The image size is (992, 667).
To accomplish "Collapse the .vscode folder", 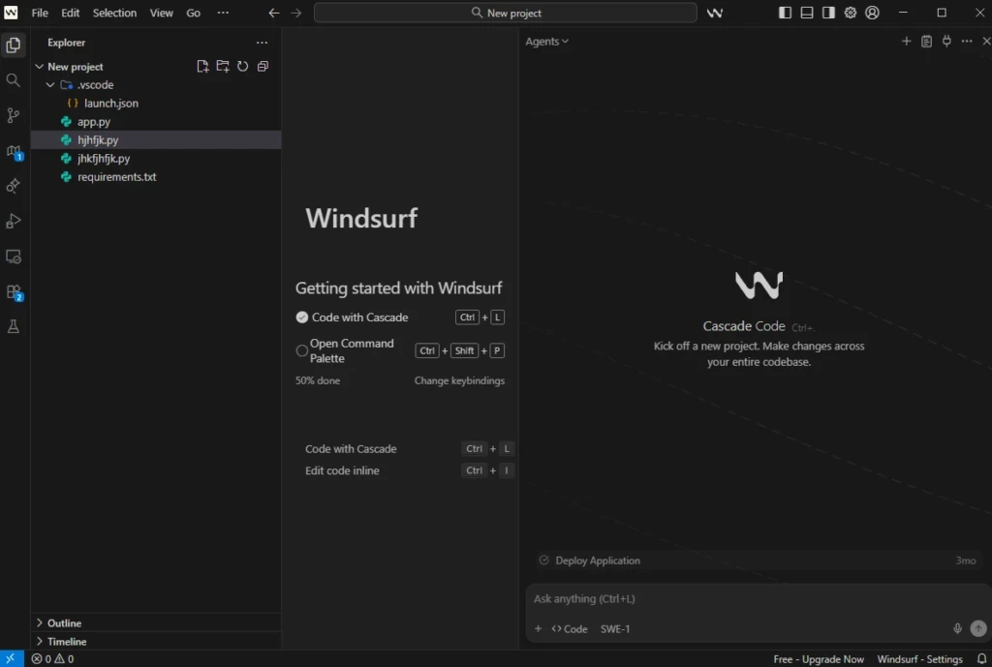I will click(50, 85).
